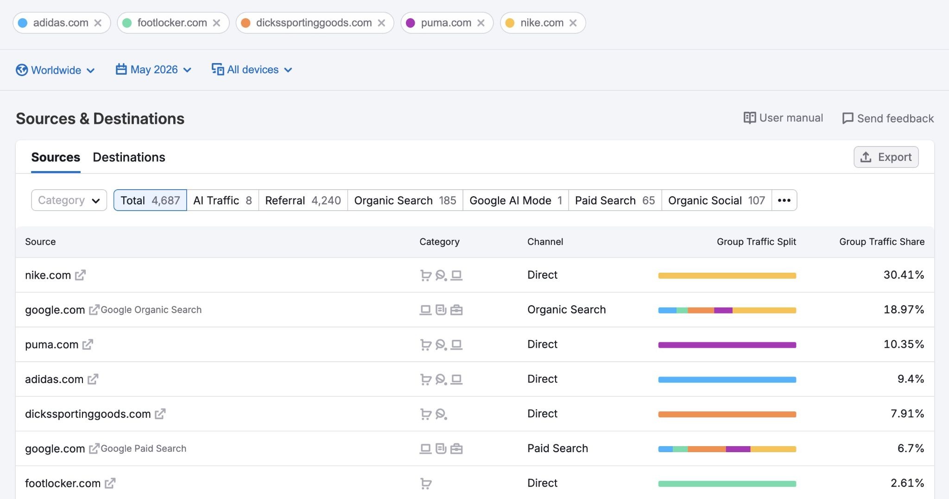Click the Export button
The height and width of the screenshot is (499, 949).
[886, 157]
